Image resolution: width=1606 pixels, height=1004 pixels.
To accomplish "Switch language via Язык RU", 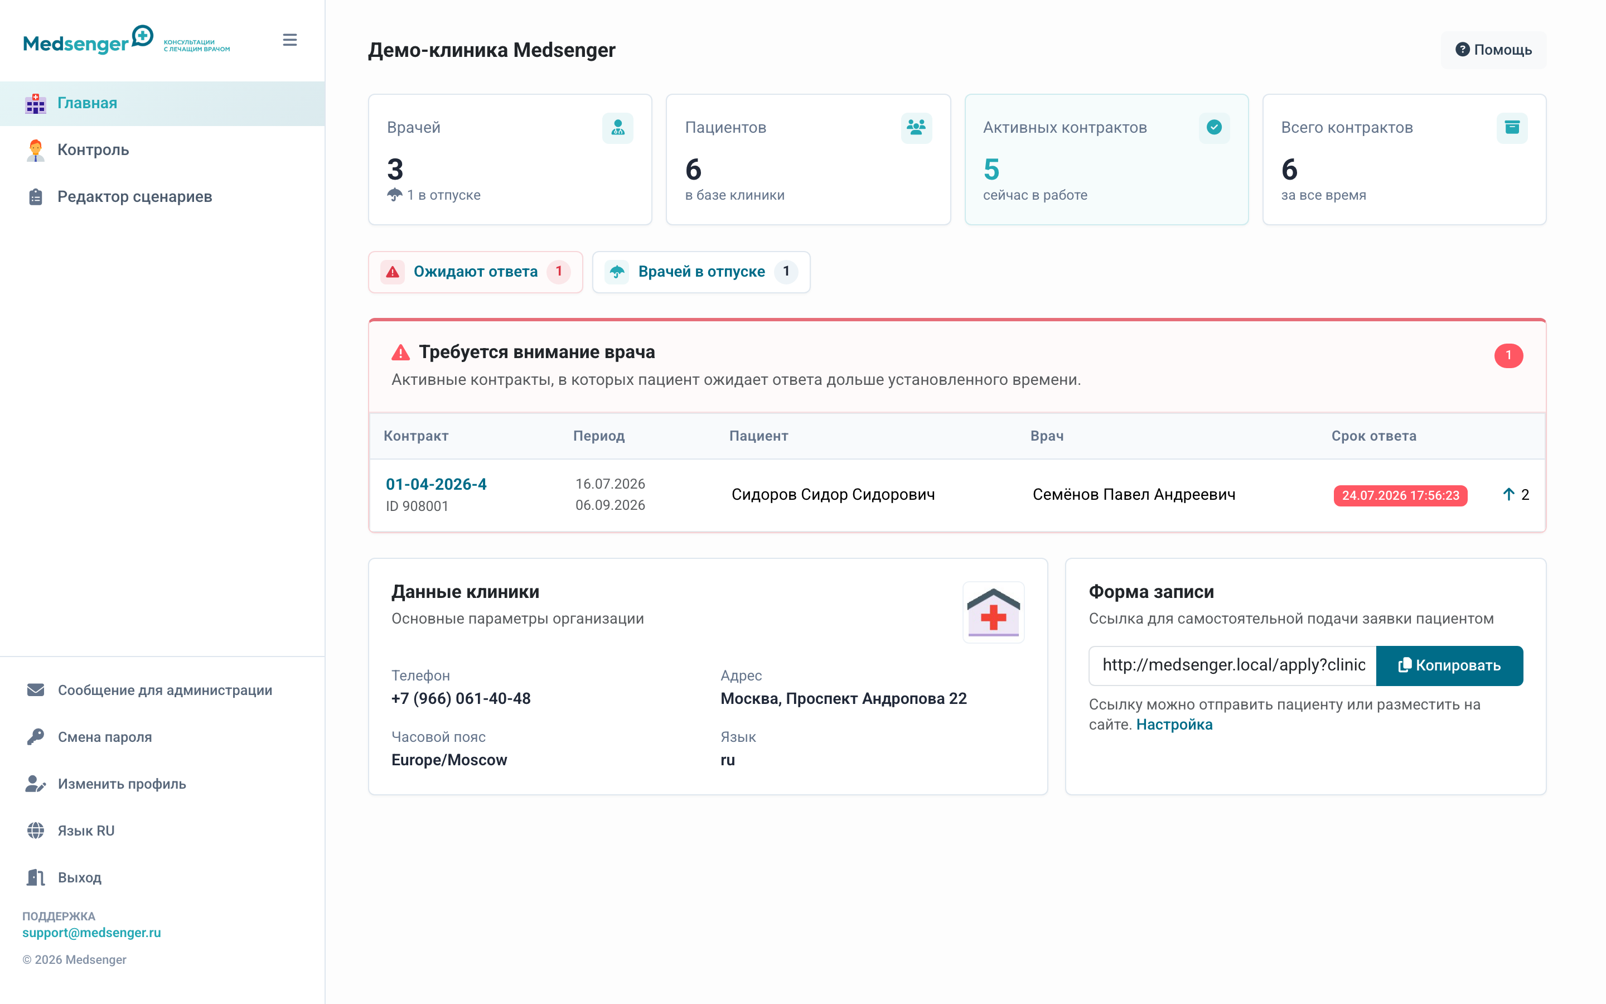I will point(163,831).
